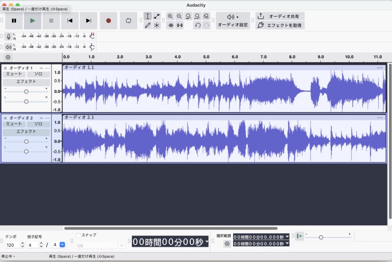
Task: Click the テンポ tempo field 120
Action: point(12,245)
